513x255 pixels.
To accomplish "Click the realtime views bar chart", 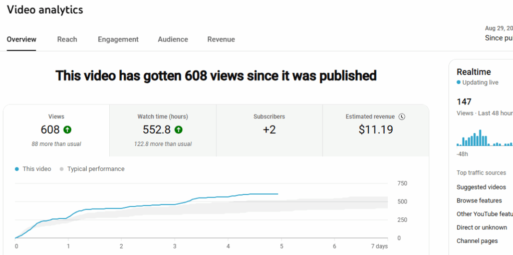I will [x=484, y=138].
